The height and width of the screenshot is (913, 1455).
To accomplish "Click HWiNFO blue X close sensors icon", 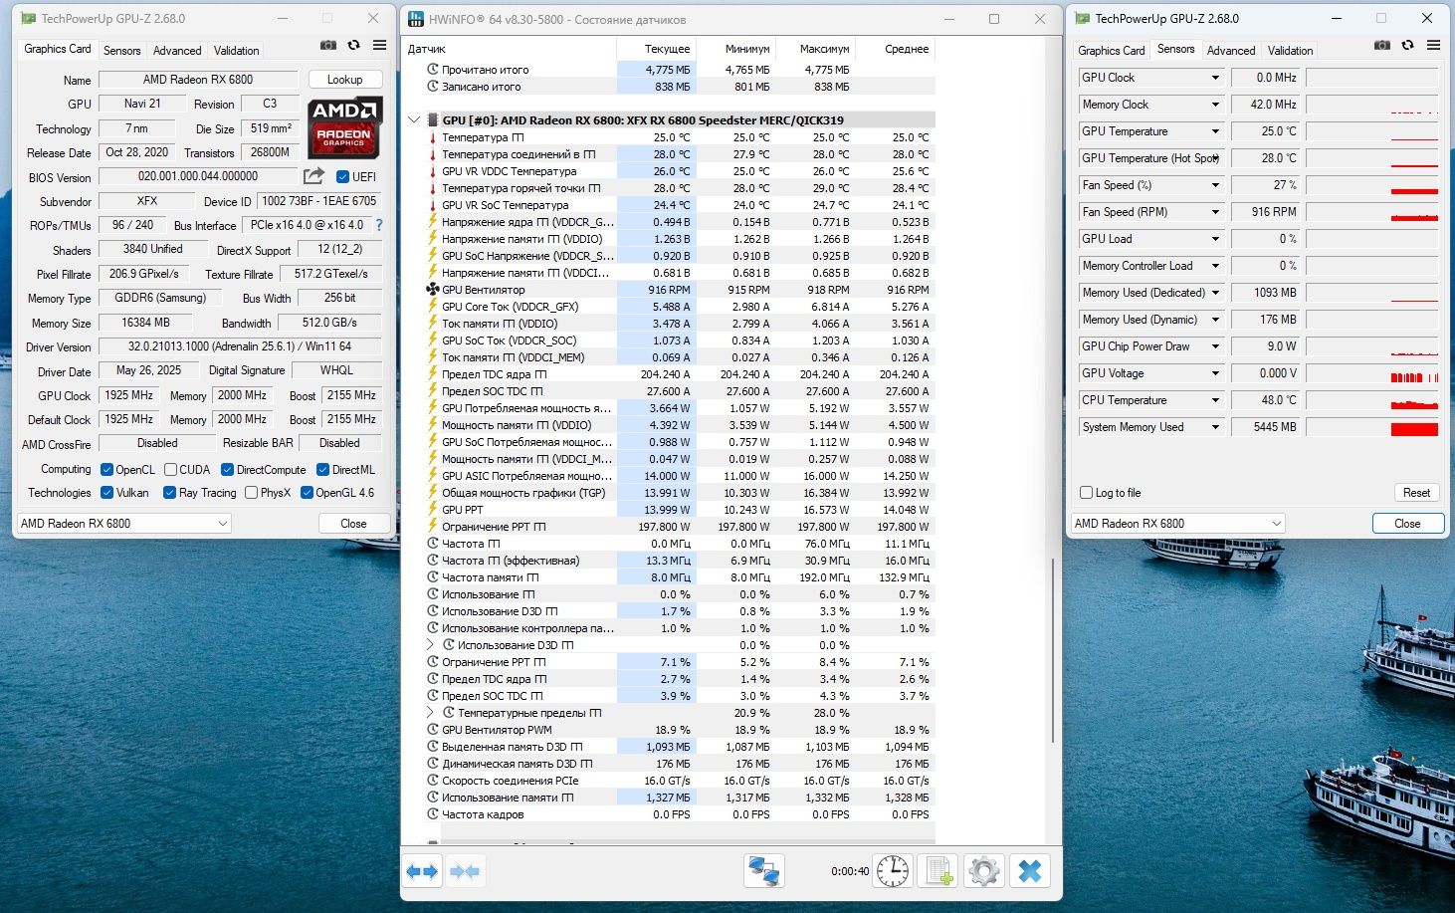I will tap(1030, 871).
